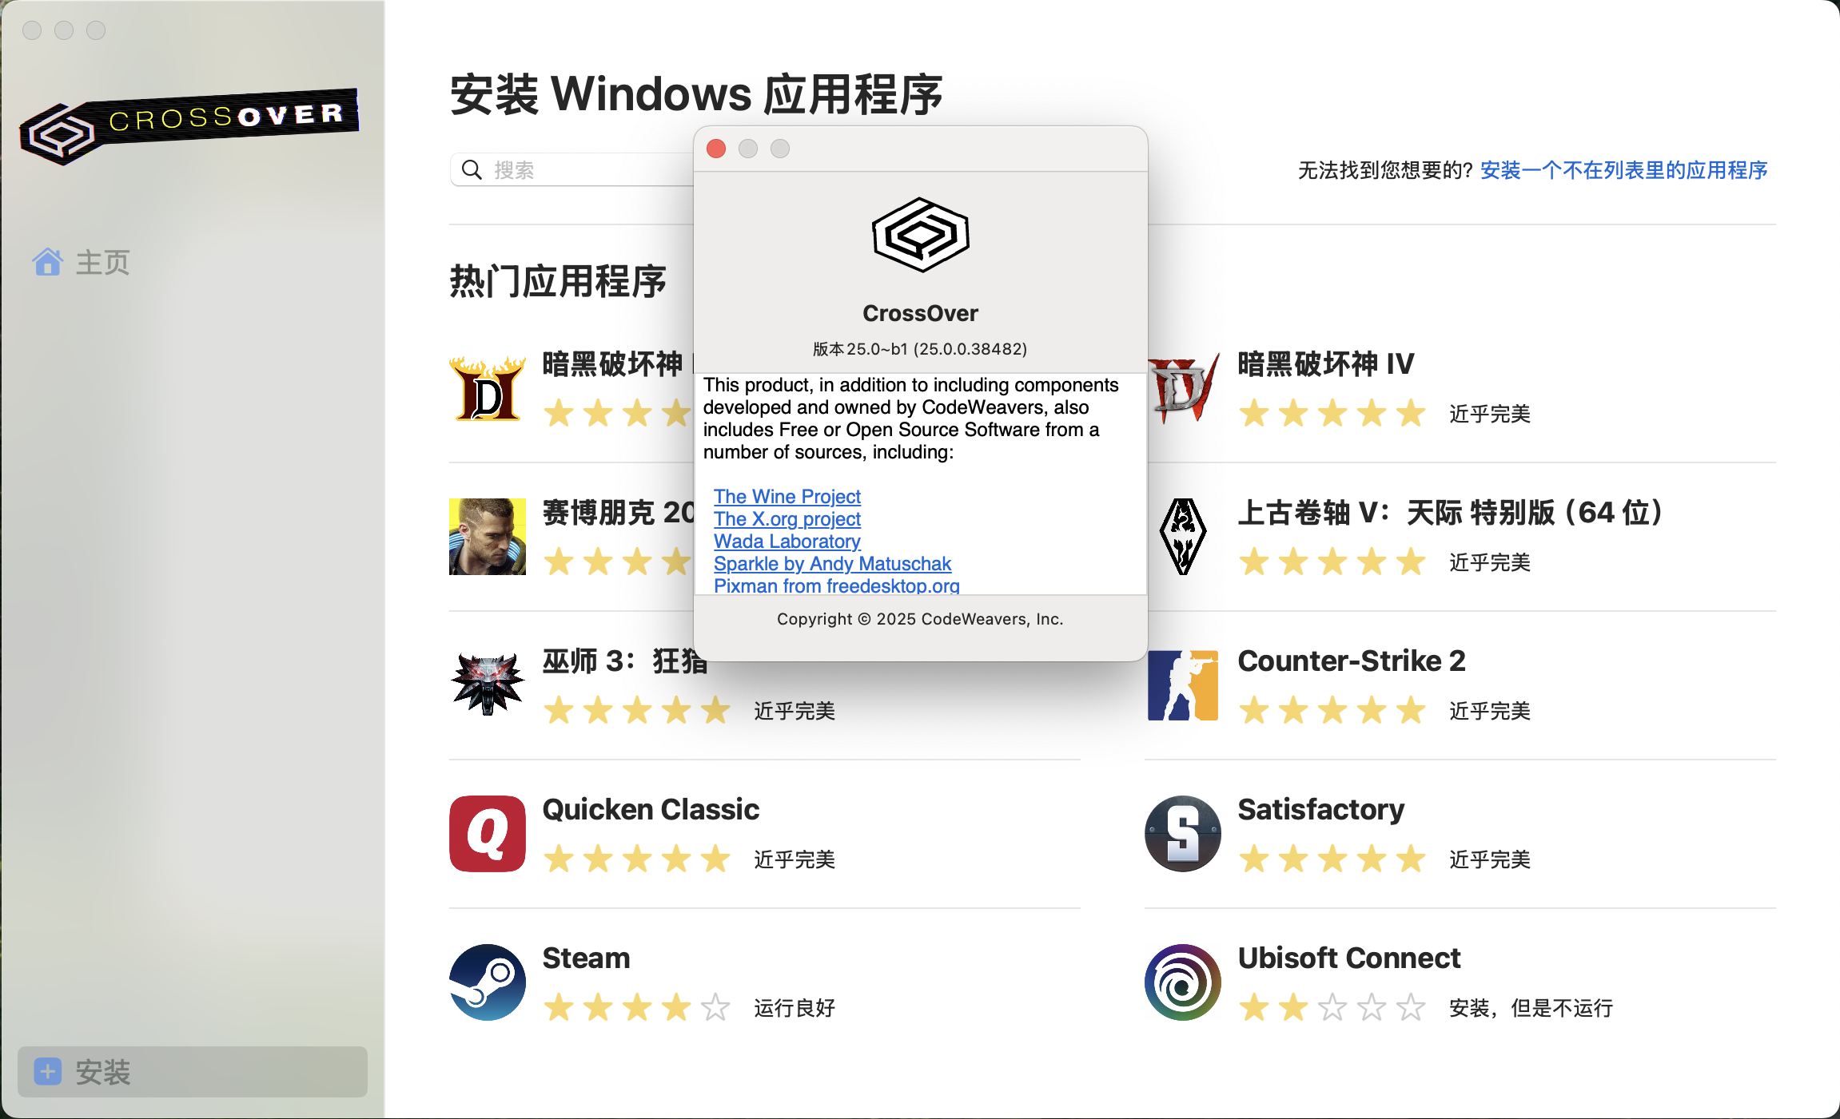
Task: Click 近乎完美 label beside Counter-Strike 2
Action: [x=1490, y=711]
